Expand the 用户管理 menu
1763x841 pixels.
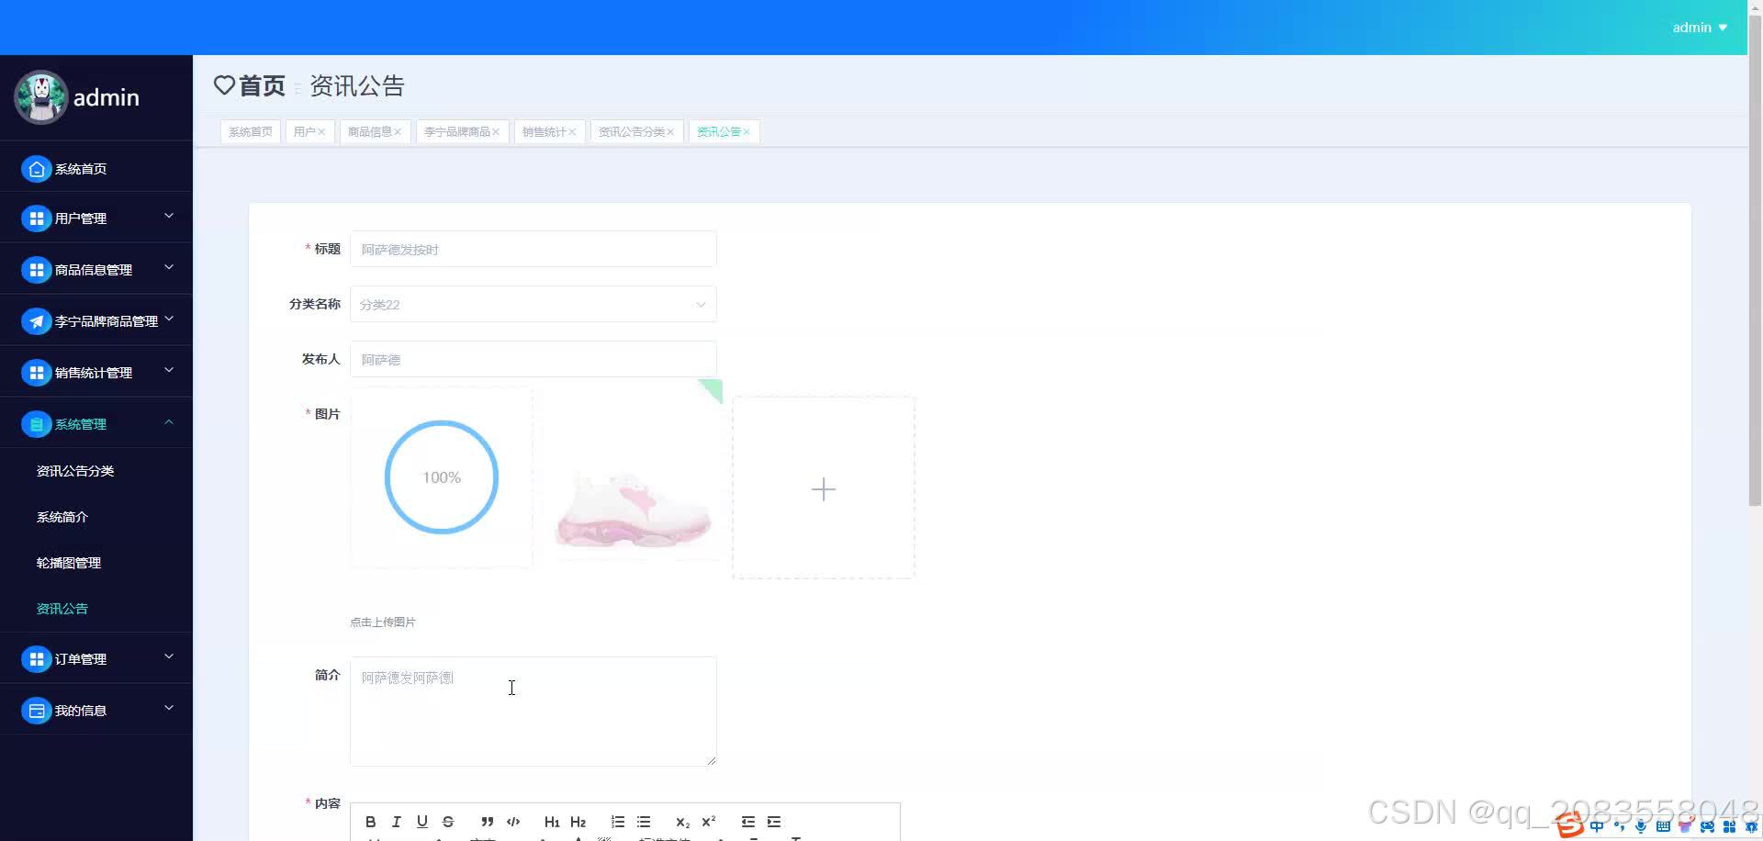pyautogui.click(x=169, y=216)
